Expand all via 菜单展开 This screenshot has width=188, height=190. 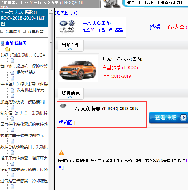pyautogui.click(x=13, y=31)
